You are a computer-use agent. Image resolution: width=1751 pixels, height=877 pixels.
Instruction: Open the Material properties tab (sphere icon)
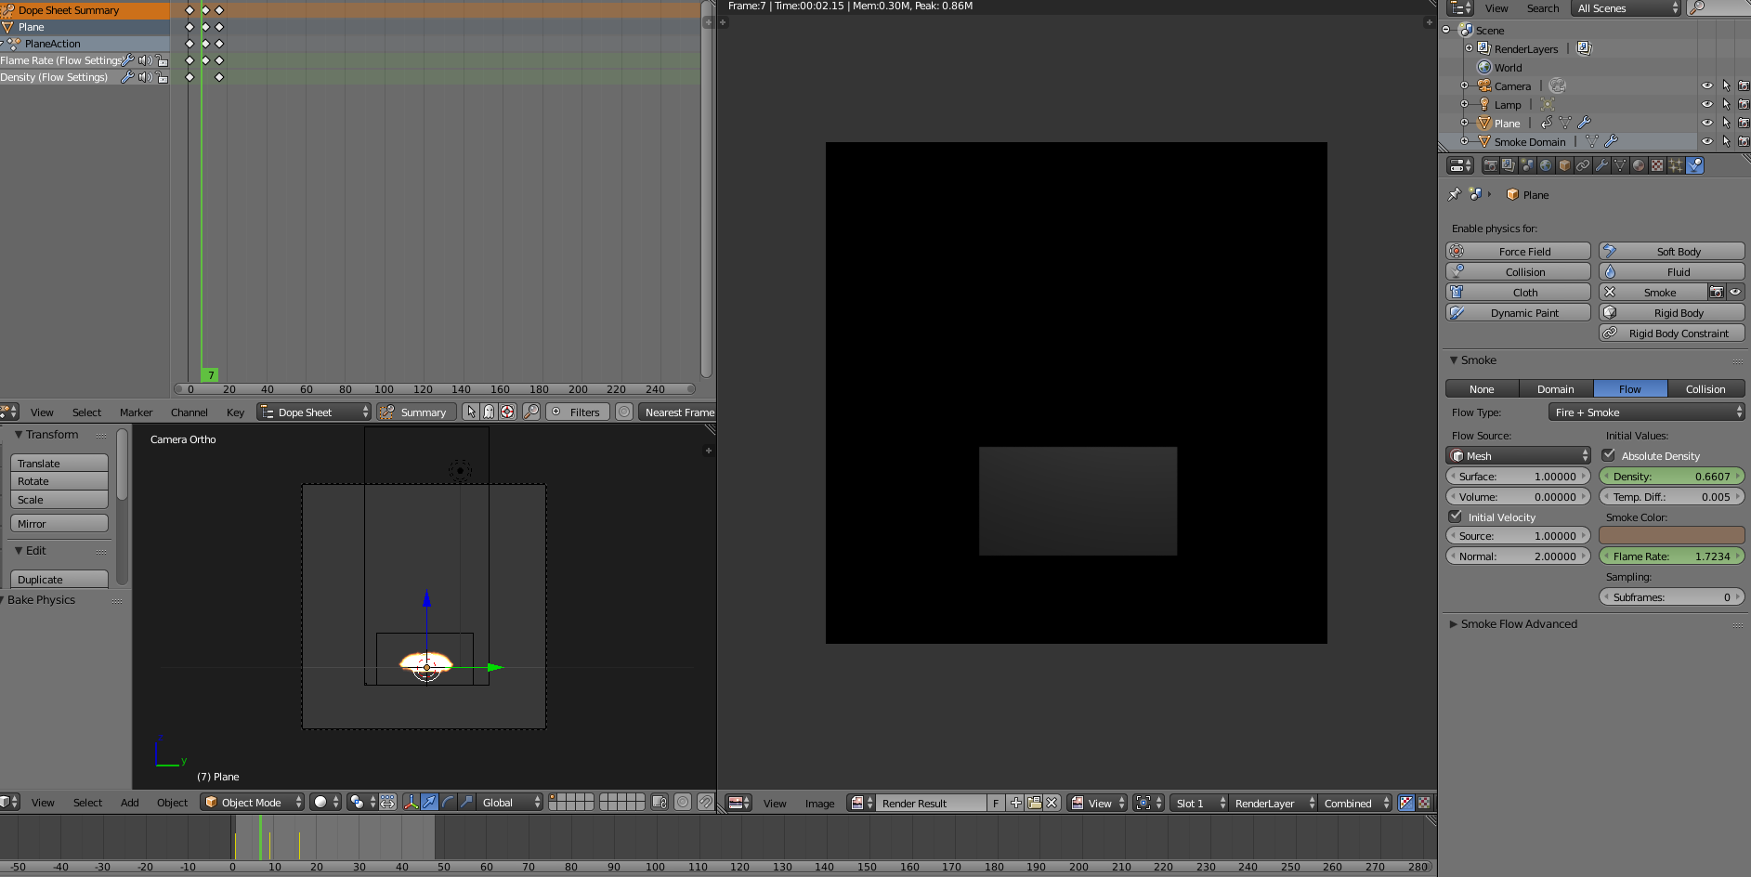(1639, 165)
